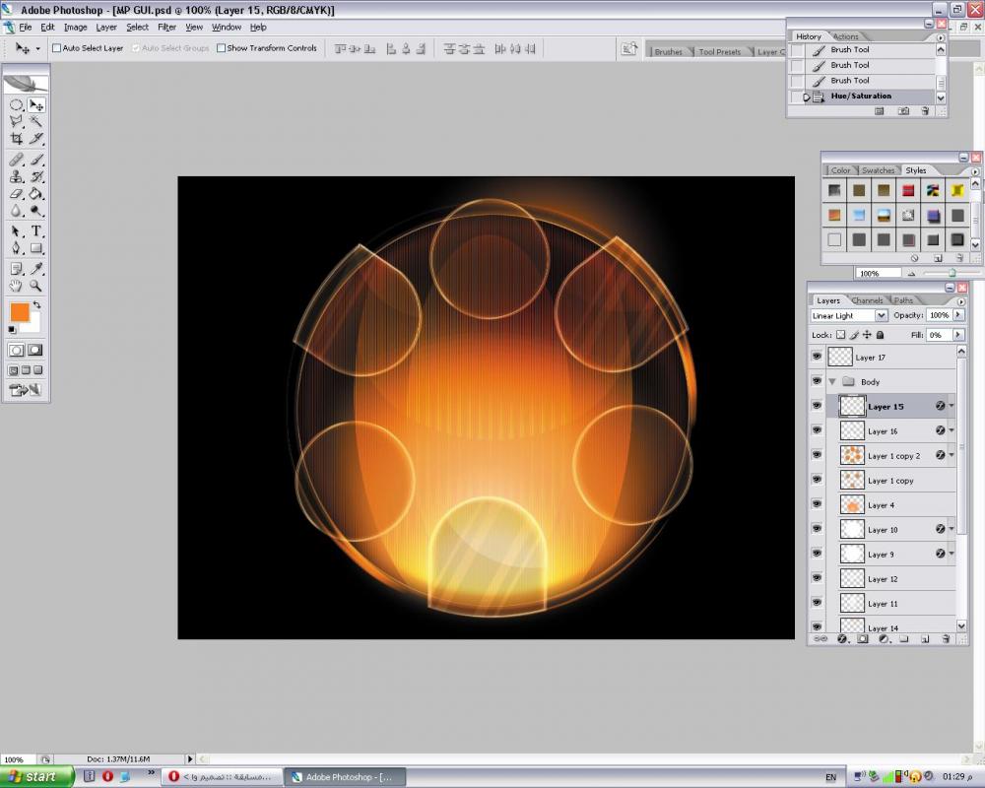985x788 pixels.
Task: Hide Layer 17 visibility eye
Action: 817,357
